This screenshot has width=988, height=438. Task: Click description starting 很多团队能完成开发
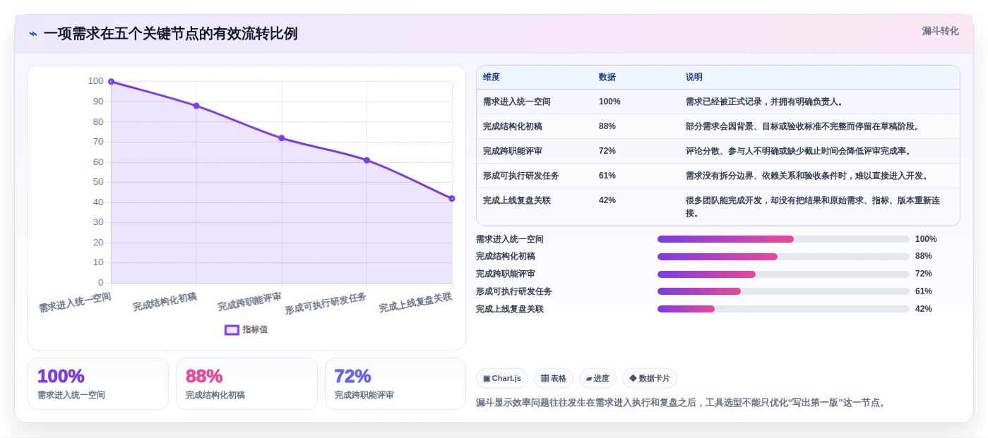coord(813,207)
